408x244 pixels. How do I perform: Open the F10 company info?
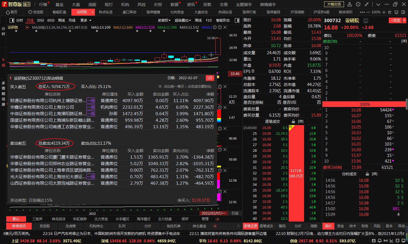pyautogui.click(x=209, y=20)
